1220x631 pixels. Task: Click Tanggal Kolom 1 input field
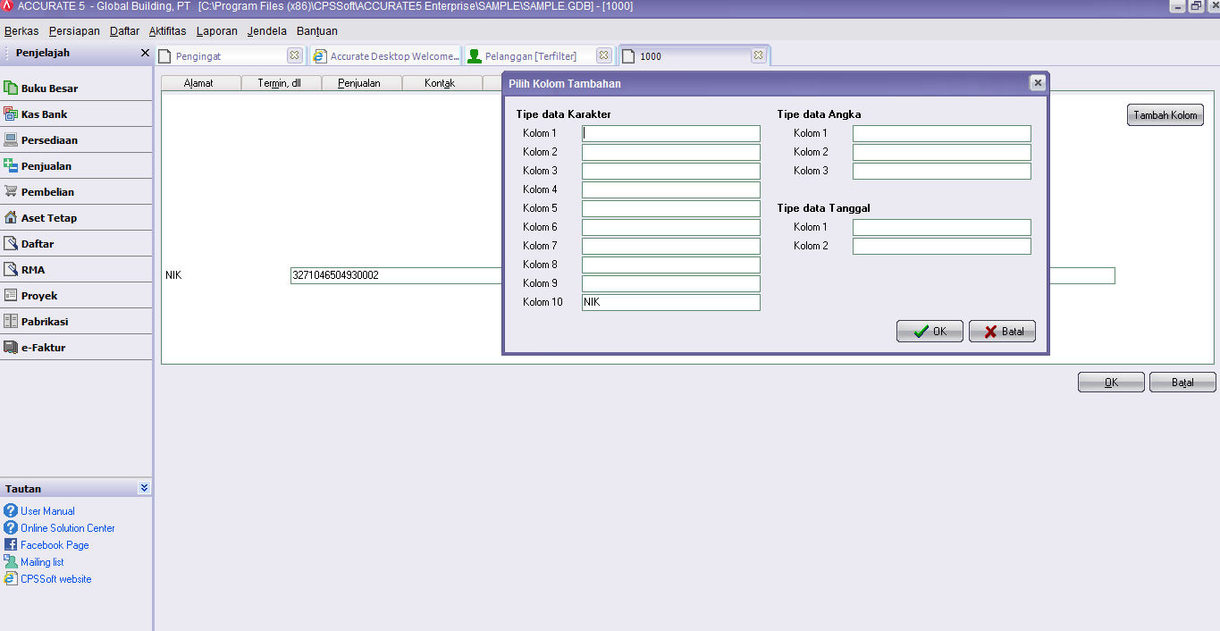(942, 227)
